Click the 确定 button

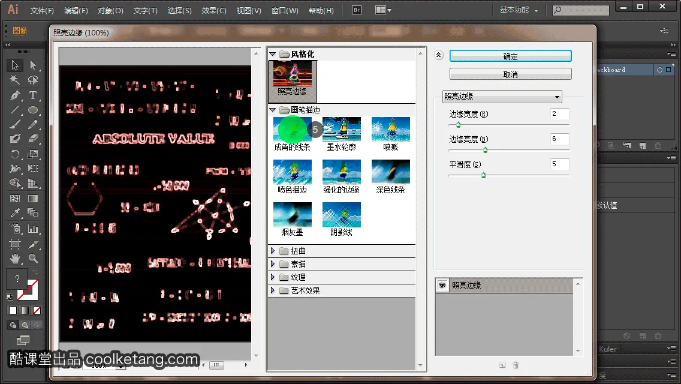510,56
